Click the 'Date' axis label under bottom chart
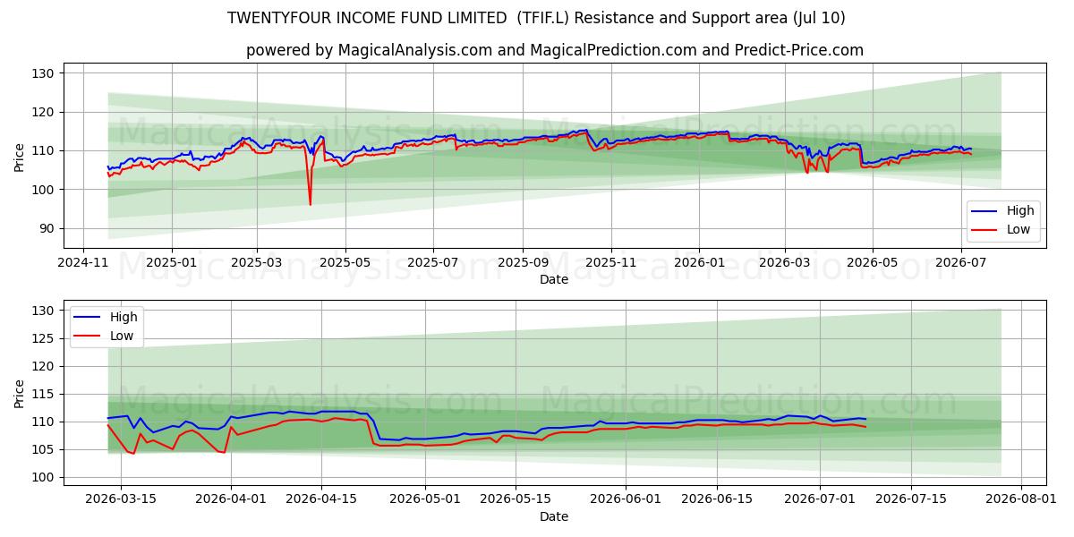 555,516
